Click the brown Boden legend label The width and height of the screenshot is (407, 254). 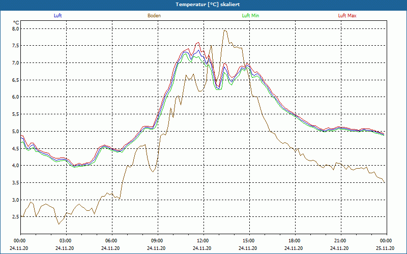[x=154, y=16]
